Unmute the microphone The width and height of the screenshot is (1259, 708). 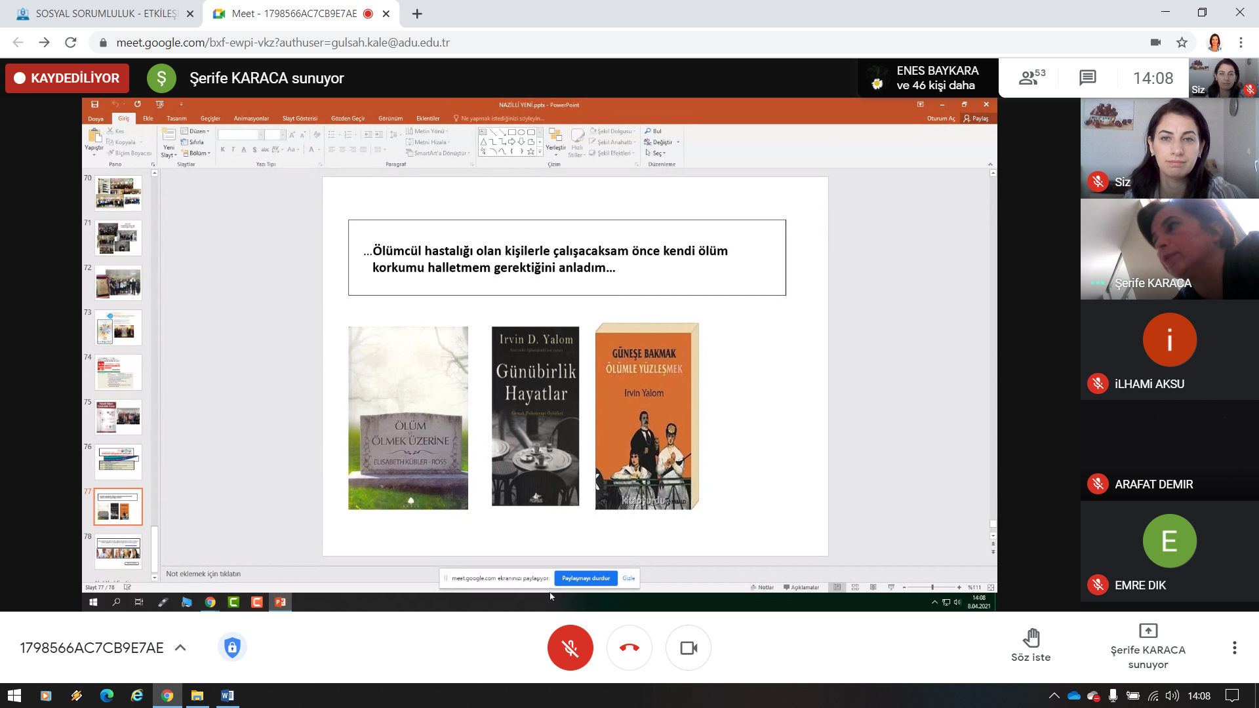pos(570,648)
